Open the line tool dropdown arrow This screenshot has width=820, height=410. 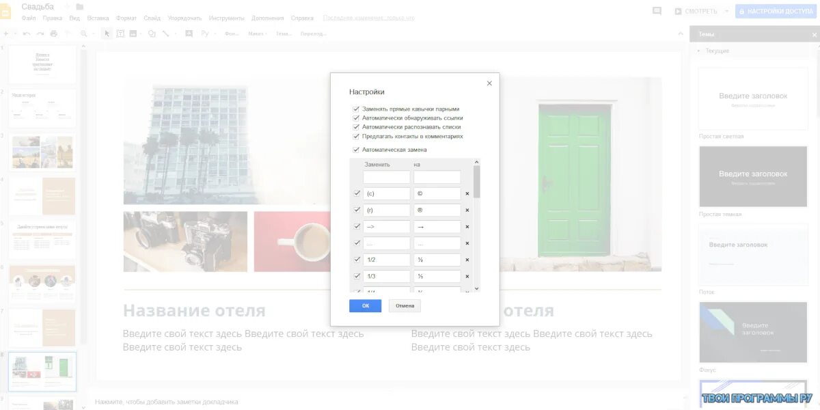click(x=175, y=33)
